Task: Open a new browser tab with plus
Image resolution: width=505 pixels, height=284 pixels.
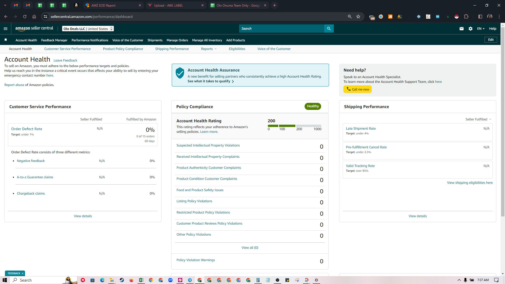Action: 275,5
